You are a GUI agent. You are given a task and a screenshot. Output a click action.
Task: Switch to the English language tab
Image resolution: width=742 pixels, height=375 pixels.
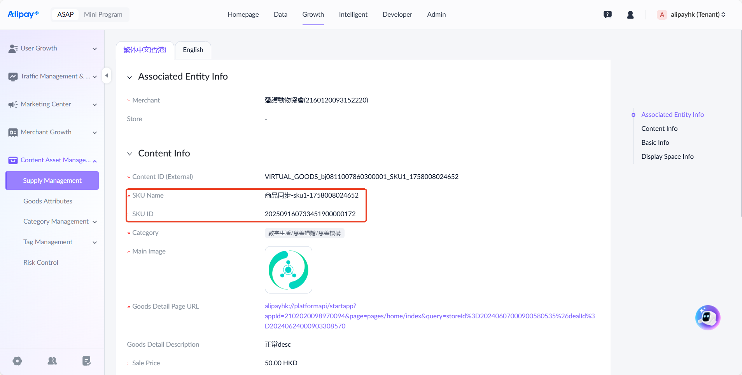coord(193,50)
